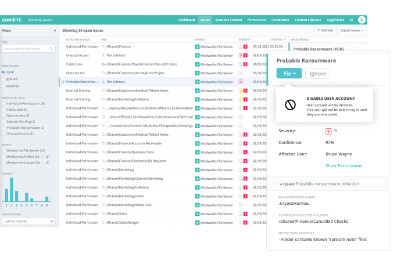The width and height of the screenshot is (397, 257).
Task: Expand the Last 12 months dropdown
Action: tap(28, 221)
